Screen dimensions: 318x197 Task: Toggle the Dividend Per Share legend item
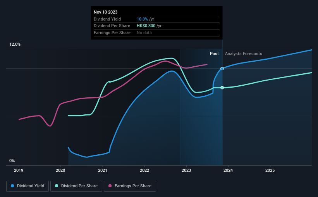coord(76,186)
